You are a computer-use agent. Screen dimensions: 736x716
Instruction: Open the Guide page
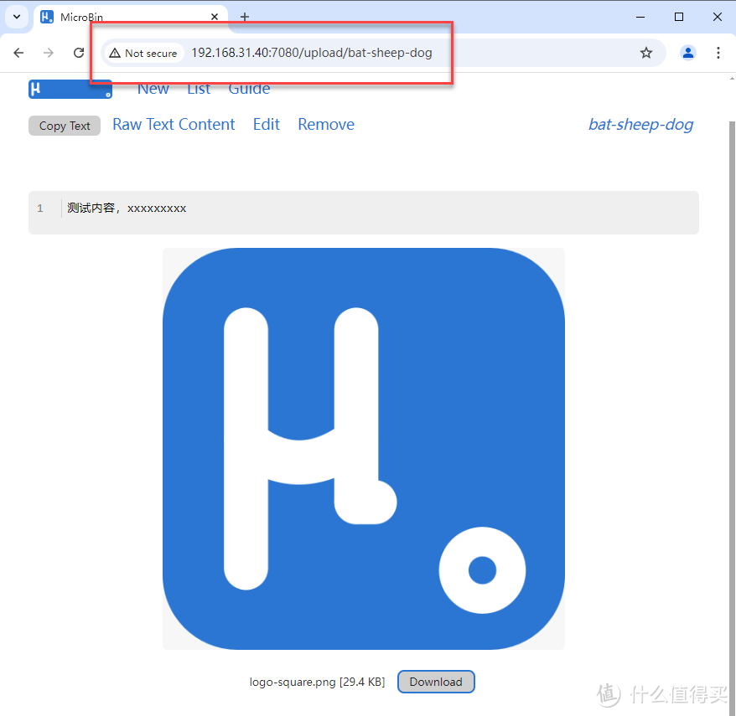(249, 88)
